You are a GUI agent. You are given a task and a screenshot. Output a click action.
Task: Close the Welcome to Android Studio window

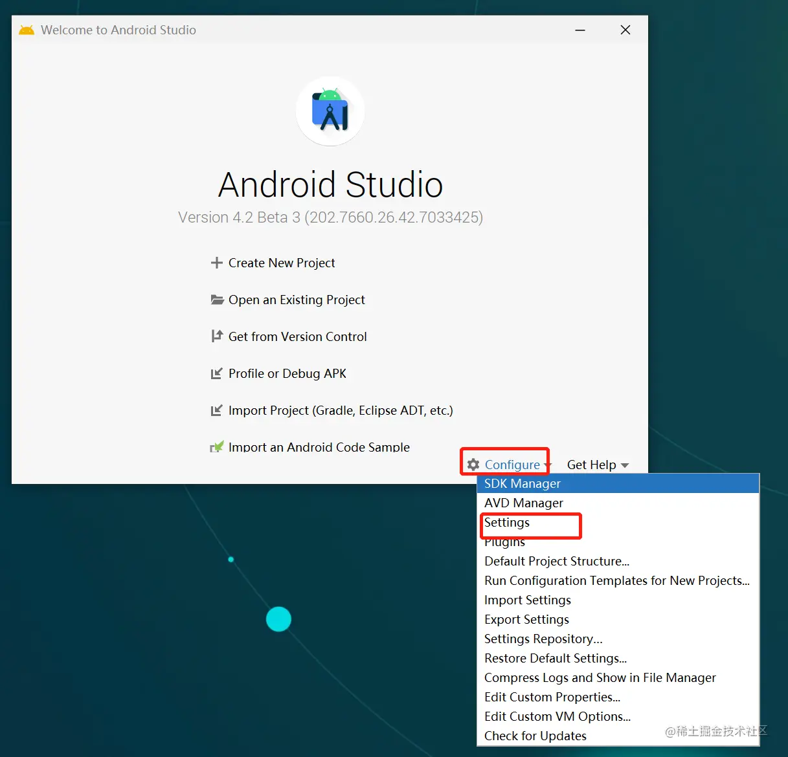625,30
